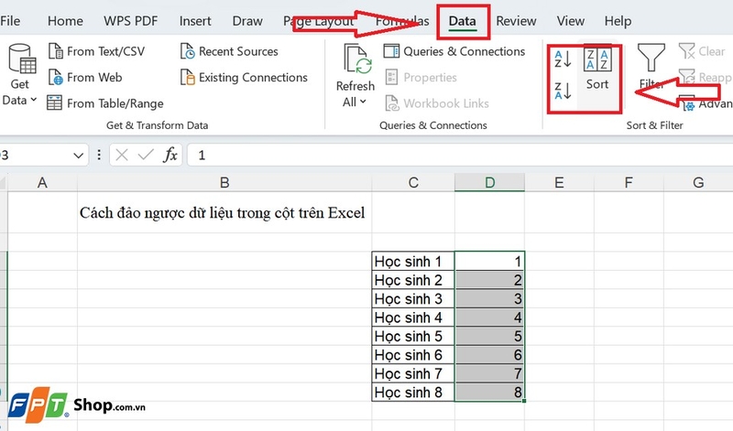Select cell 'Học sinh 5'
Viewport: 733px width, 431px height.
413,336
